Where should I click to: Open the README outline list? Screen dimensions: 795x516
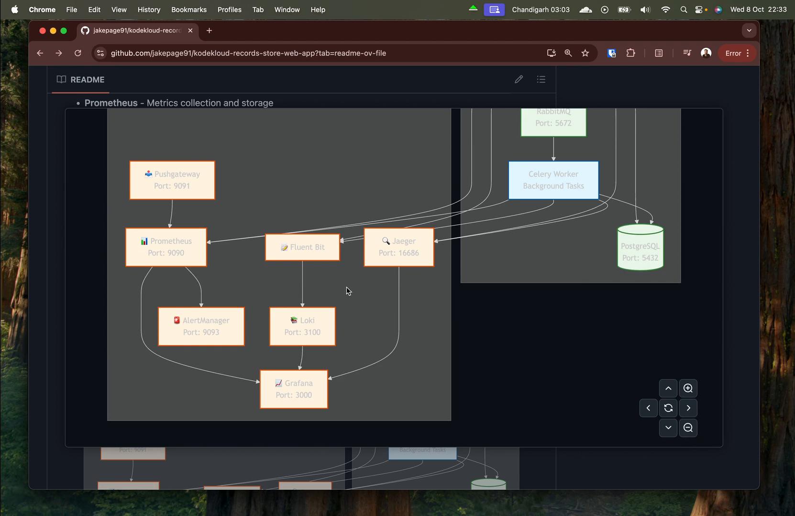point(541,79)
